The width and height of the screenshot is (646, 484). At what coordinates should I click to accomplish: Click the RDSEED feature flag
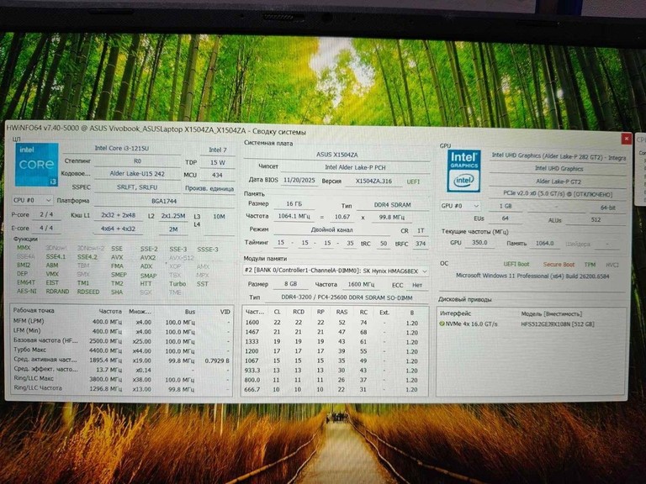88,292
